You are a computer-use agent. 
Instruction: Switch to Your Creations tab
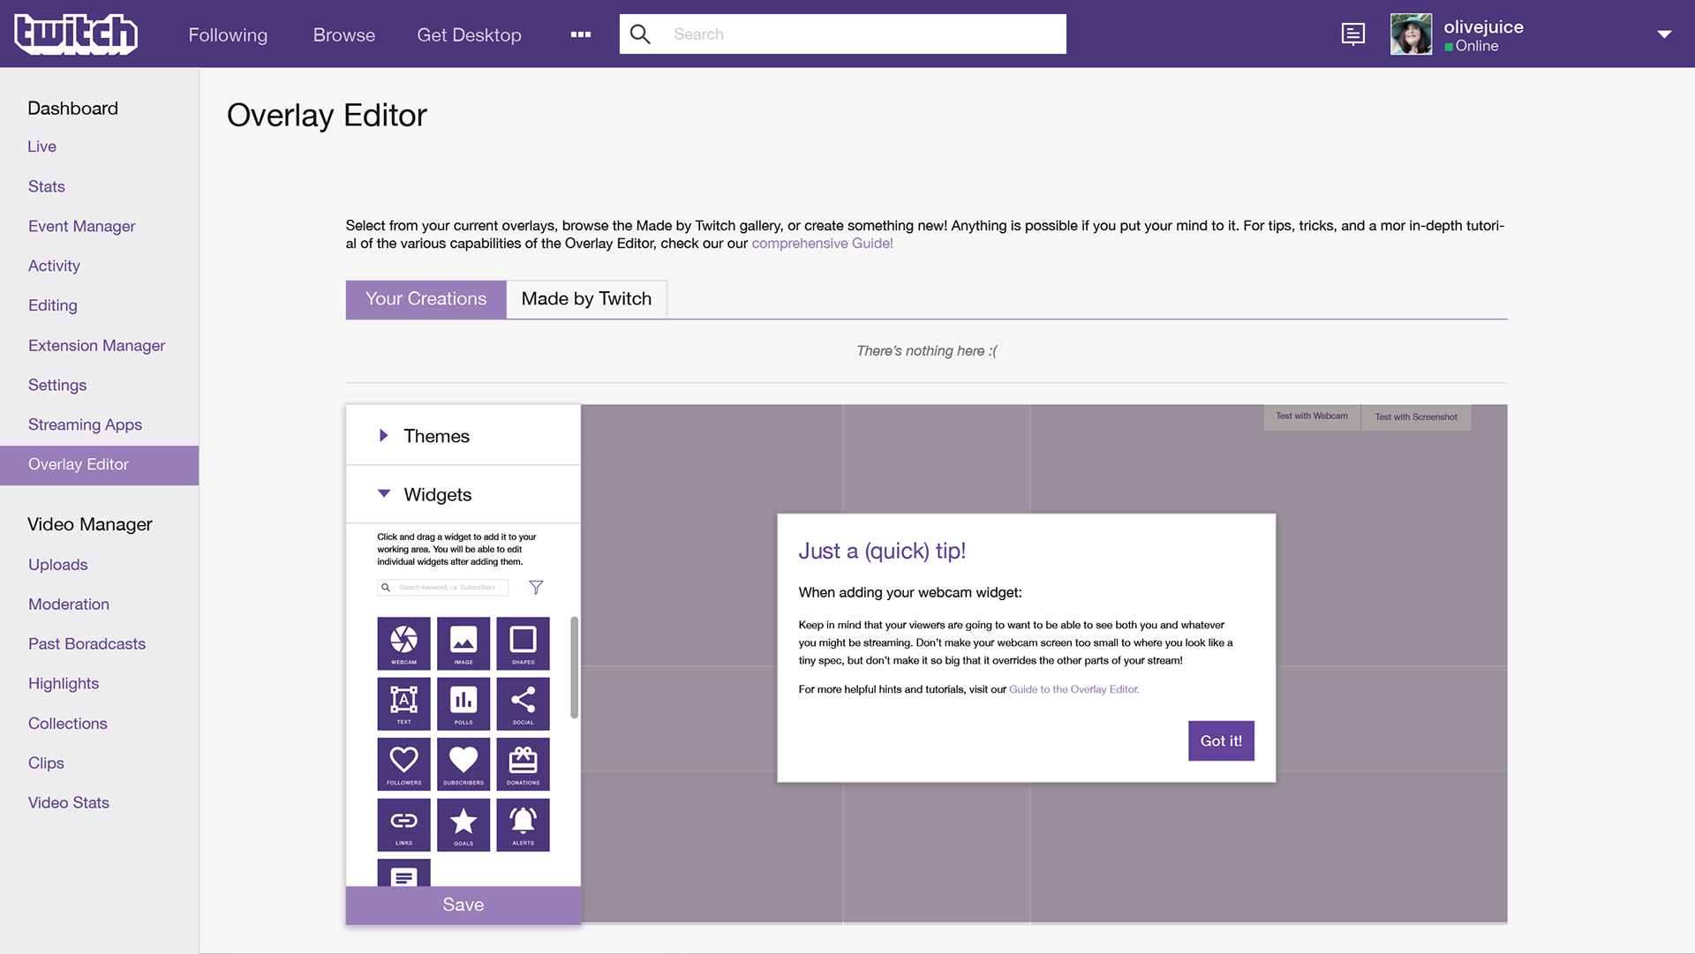(426, 299)
